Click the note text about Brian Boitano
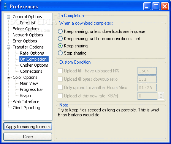This screenshot has width=171, height=144. (109, 112)
